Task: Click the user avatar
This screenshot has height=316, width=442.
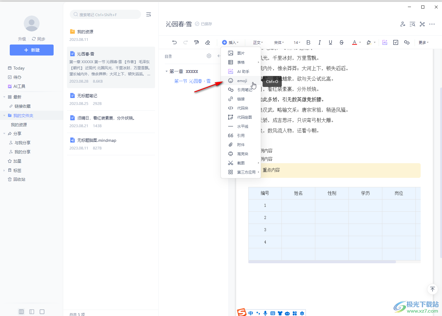Action: pyautogui.click(x=32, y=23)
